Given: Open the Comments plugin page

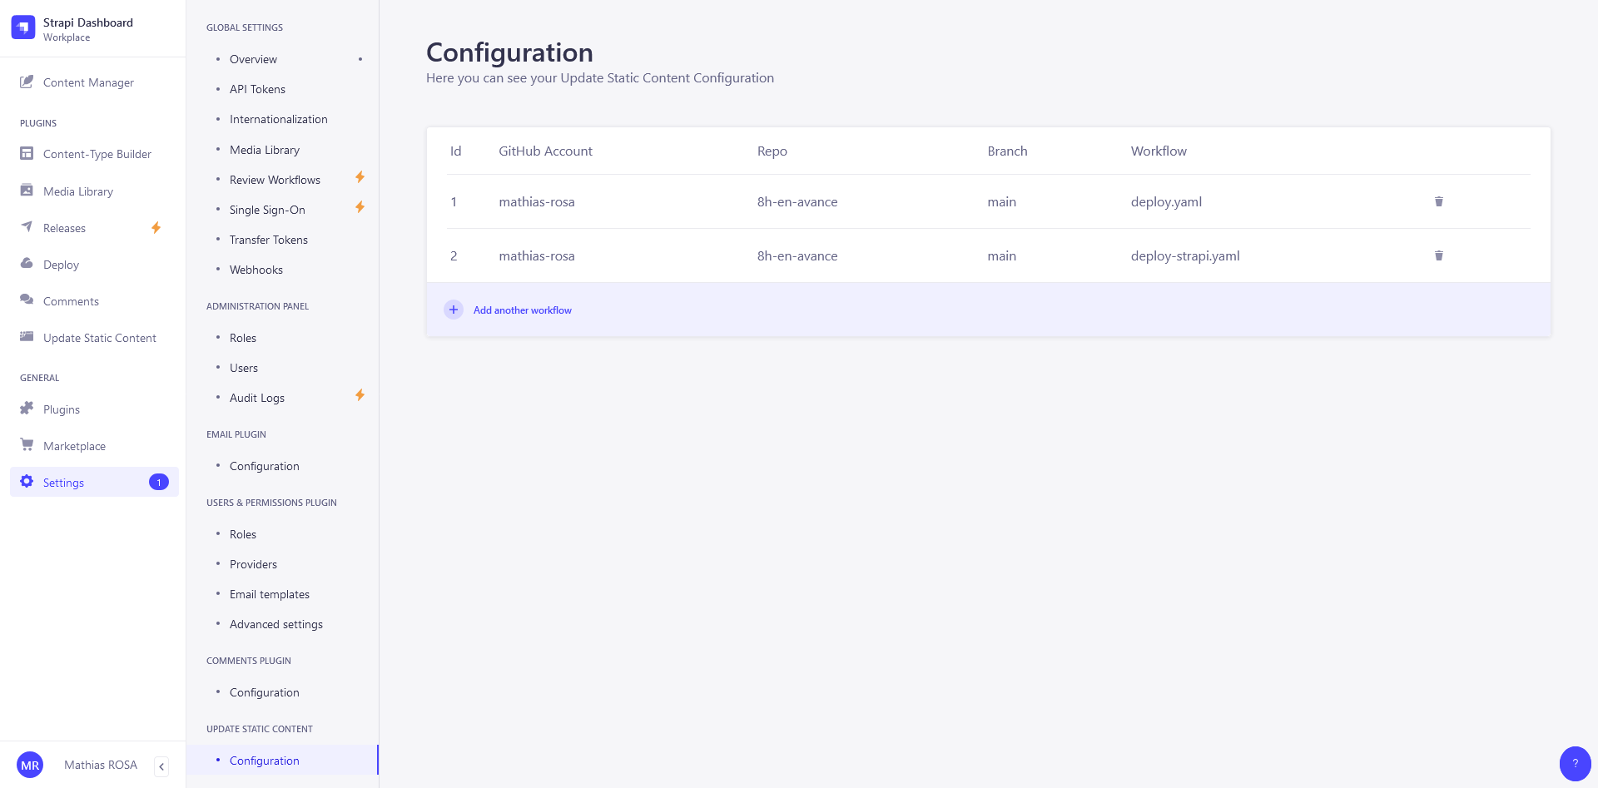Looking at the screenshot, I should (x=71, y=301).
